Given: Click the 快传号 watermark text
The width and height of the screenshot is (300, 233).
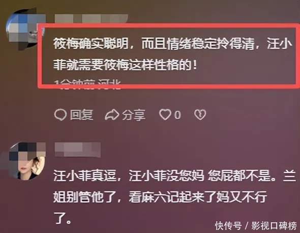Looking at the screenshot, I should (x=228, y=225).
